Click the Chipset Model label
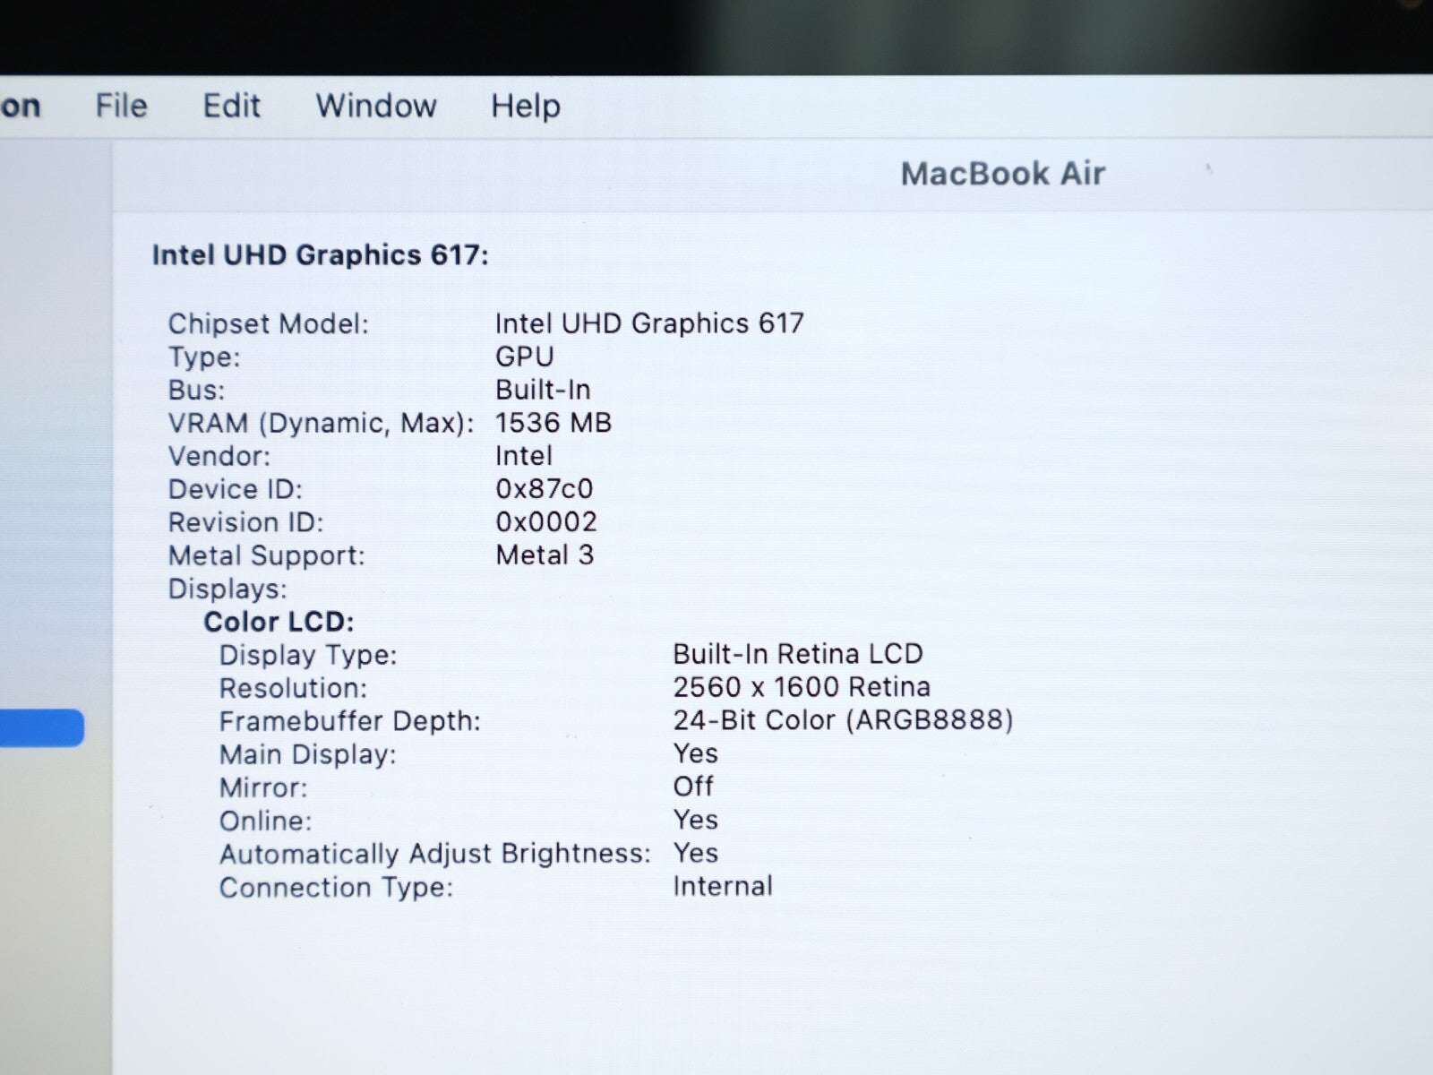Image resolution: width=1433 pixels, height=1075 pixels. tap(269, 323)
